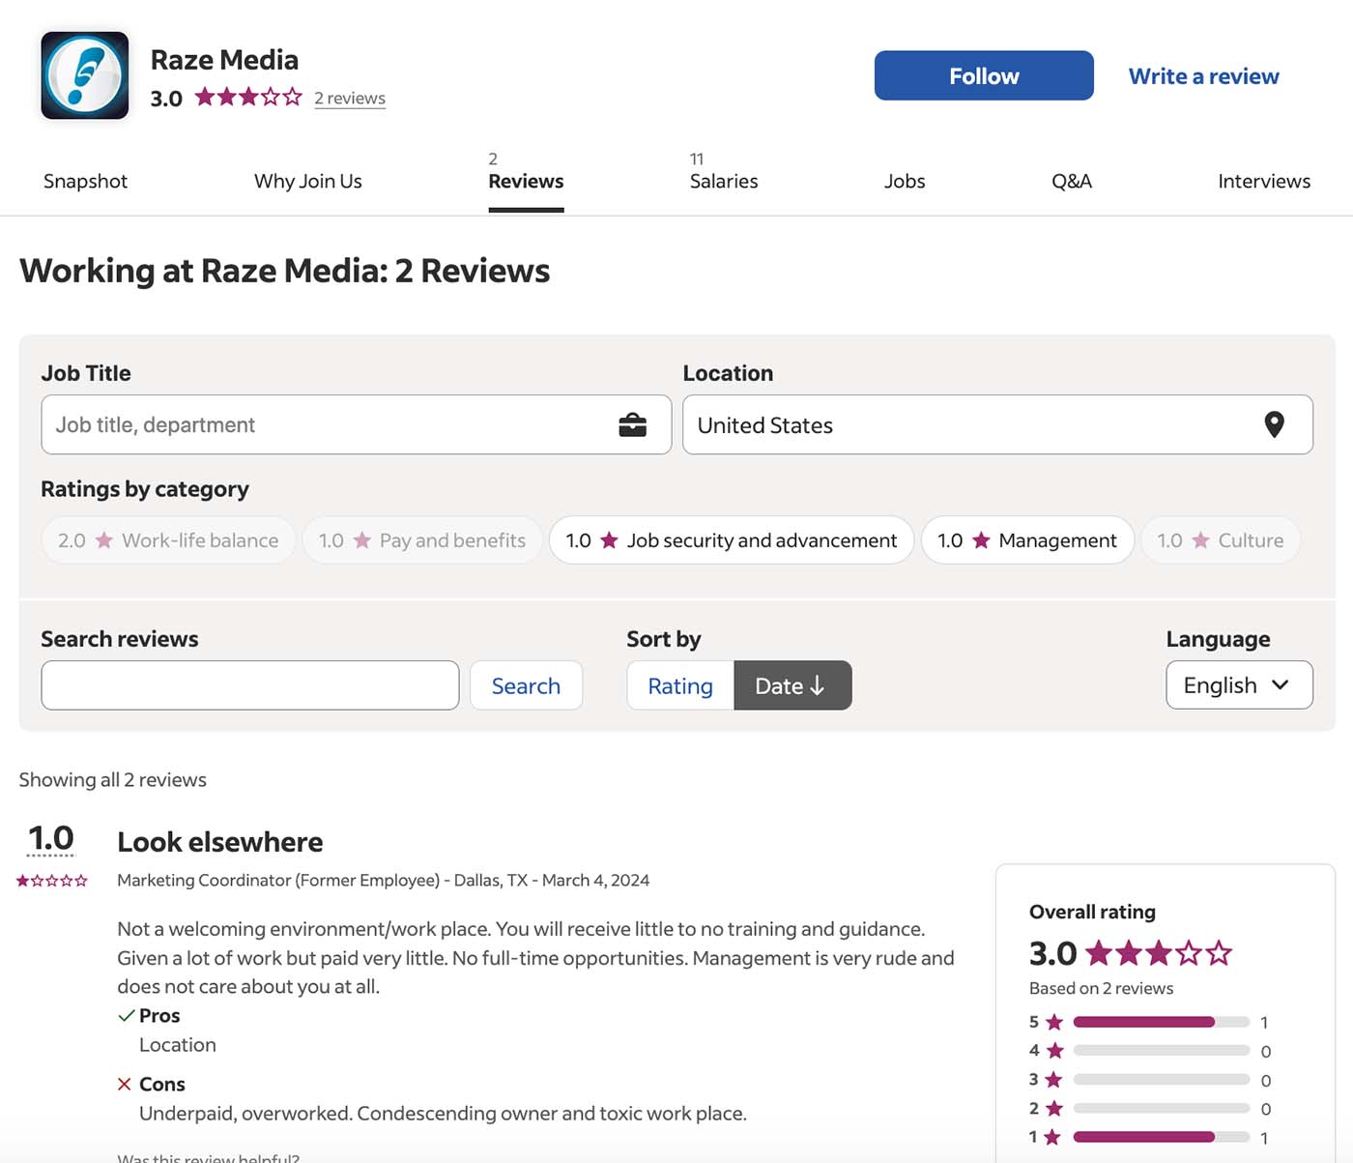Click the Marketing Coordinator review byline
1353x1163 pixels.
(x=383, y=881)
